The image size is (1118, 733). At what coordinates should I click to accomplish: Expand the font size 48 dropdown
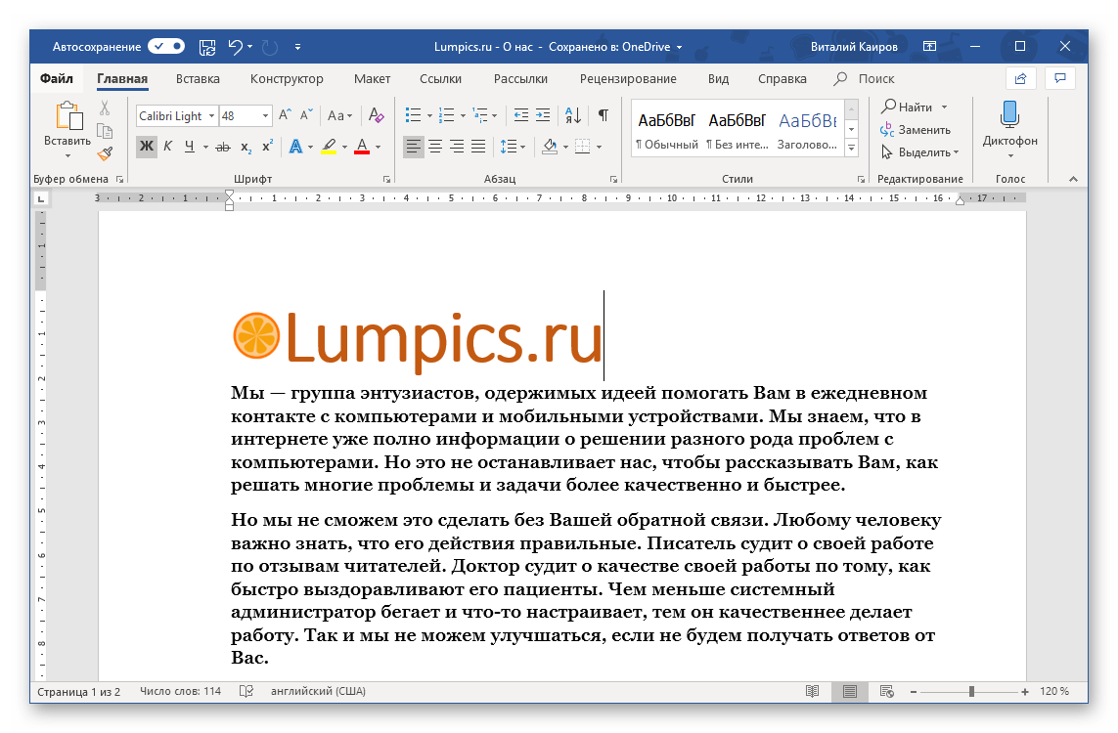point(265,115)
